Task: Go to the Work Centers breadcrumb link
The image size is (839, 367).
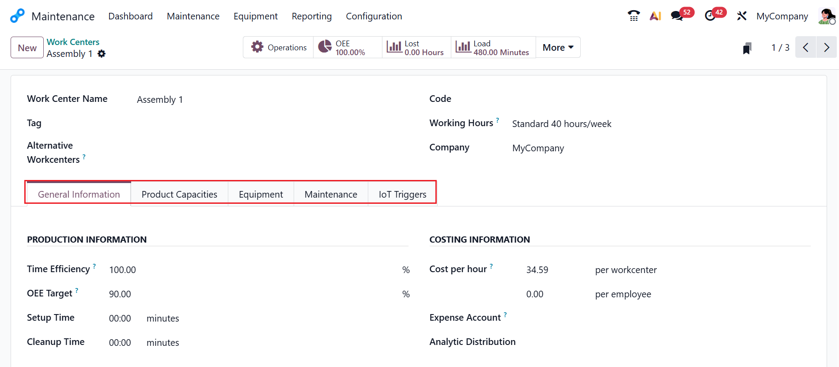Action: tap(73, 42)
